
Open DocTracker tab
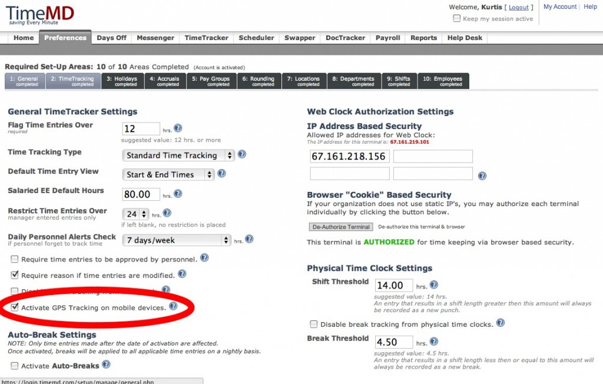point(345,38)
